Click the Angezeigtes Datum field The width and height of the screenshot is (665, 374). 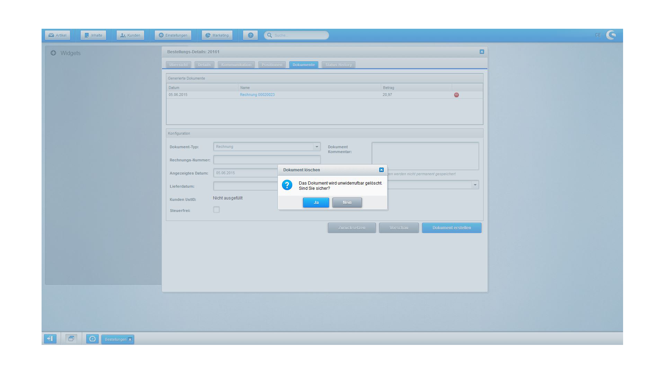coord(246,173)
